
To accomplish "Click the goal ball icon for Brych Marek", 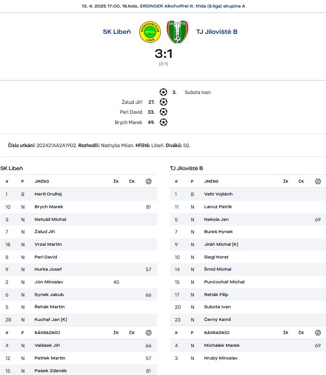I will [x=164, y=122].
